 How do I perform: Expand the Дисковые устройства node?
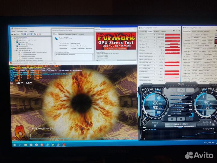tap(15, 48)
